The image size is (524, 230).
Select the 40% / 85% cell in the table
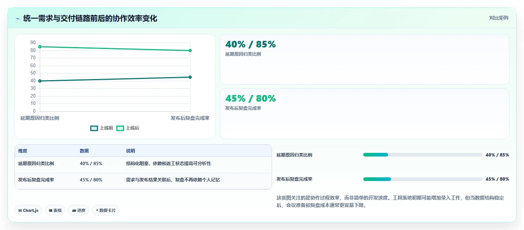coord(91,164)
